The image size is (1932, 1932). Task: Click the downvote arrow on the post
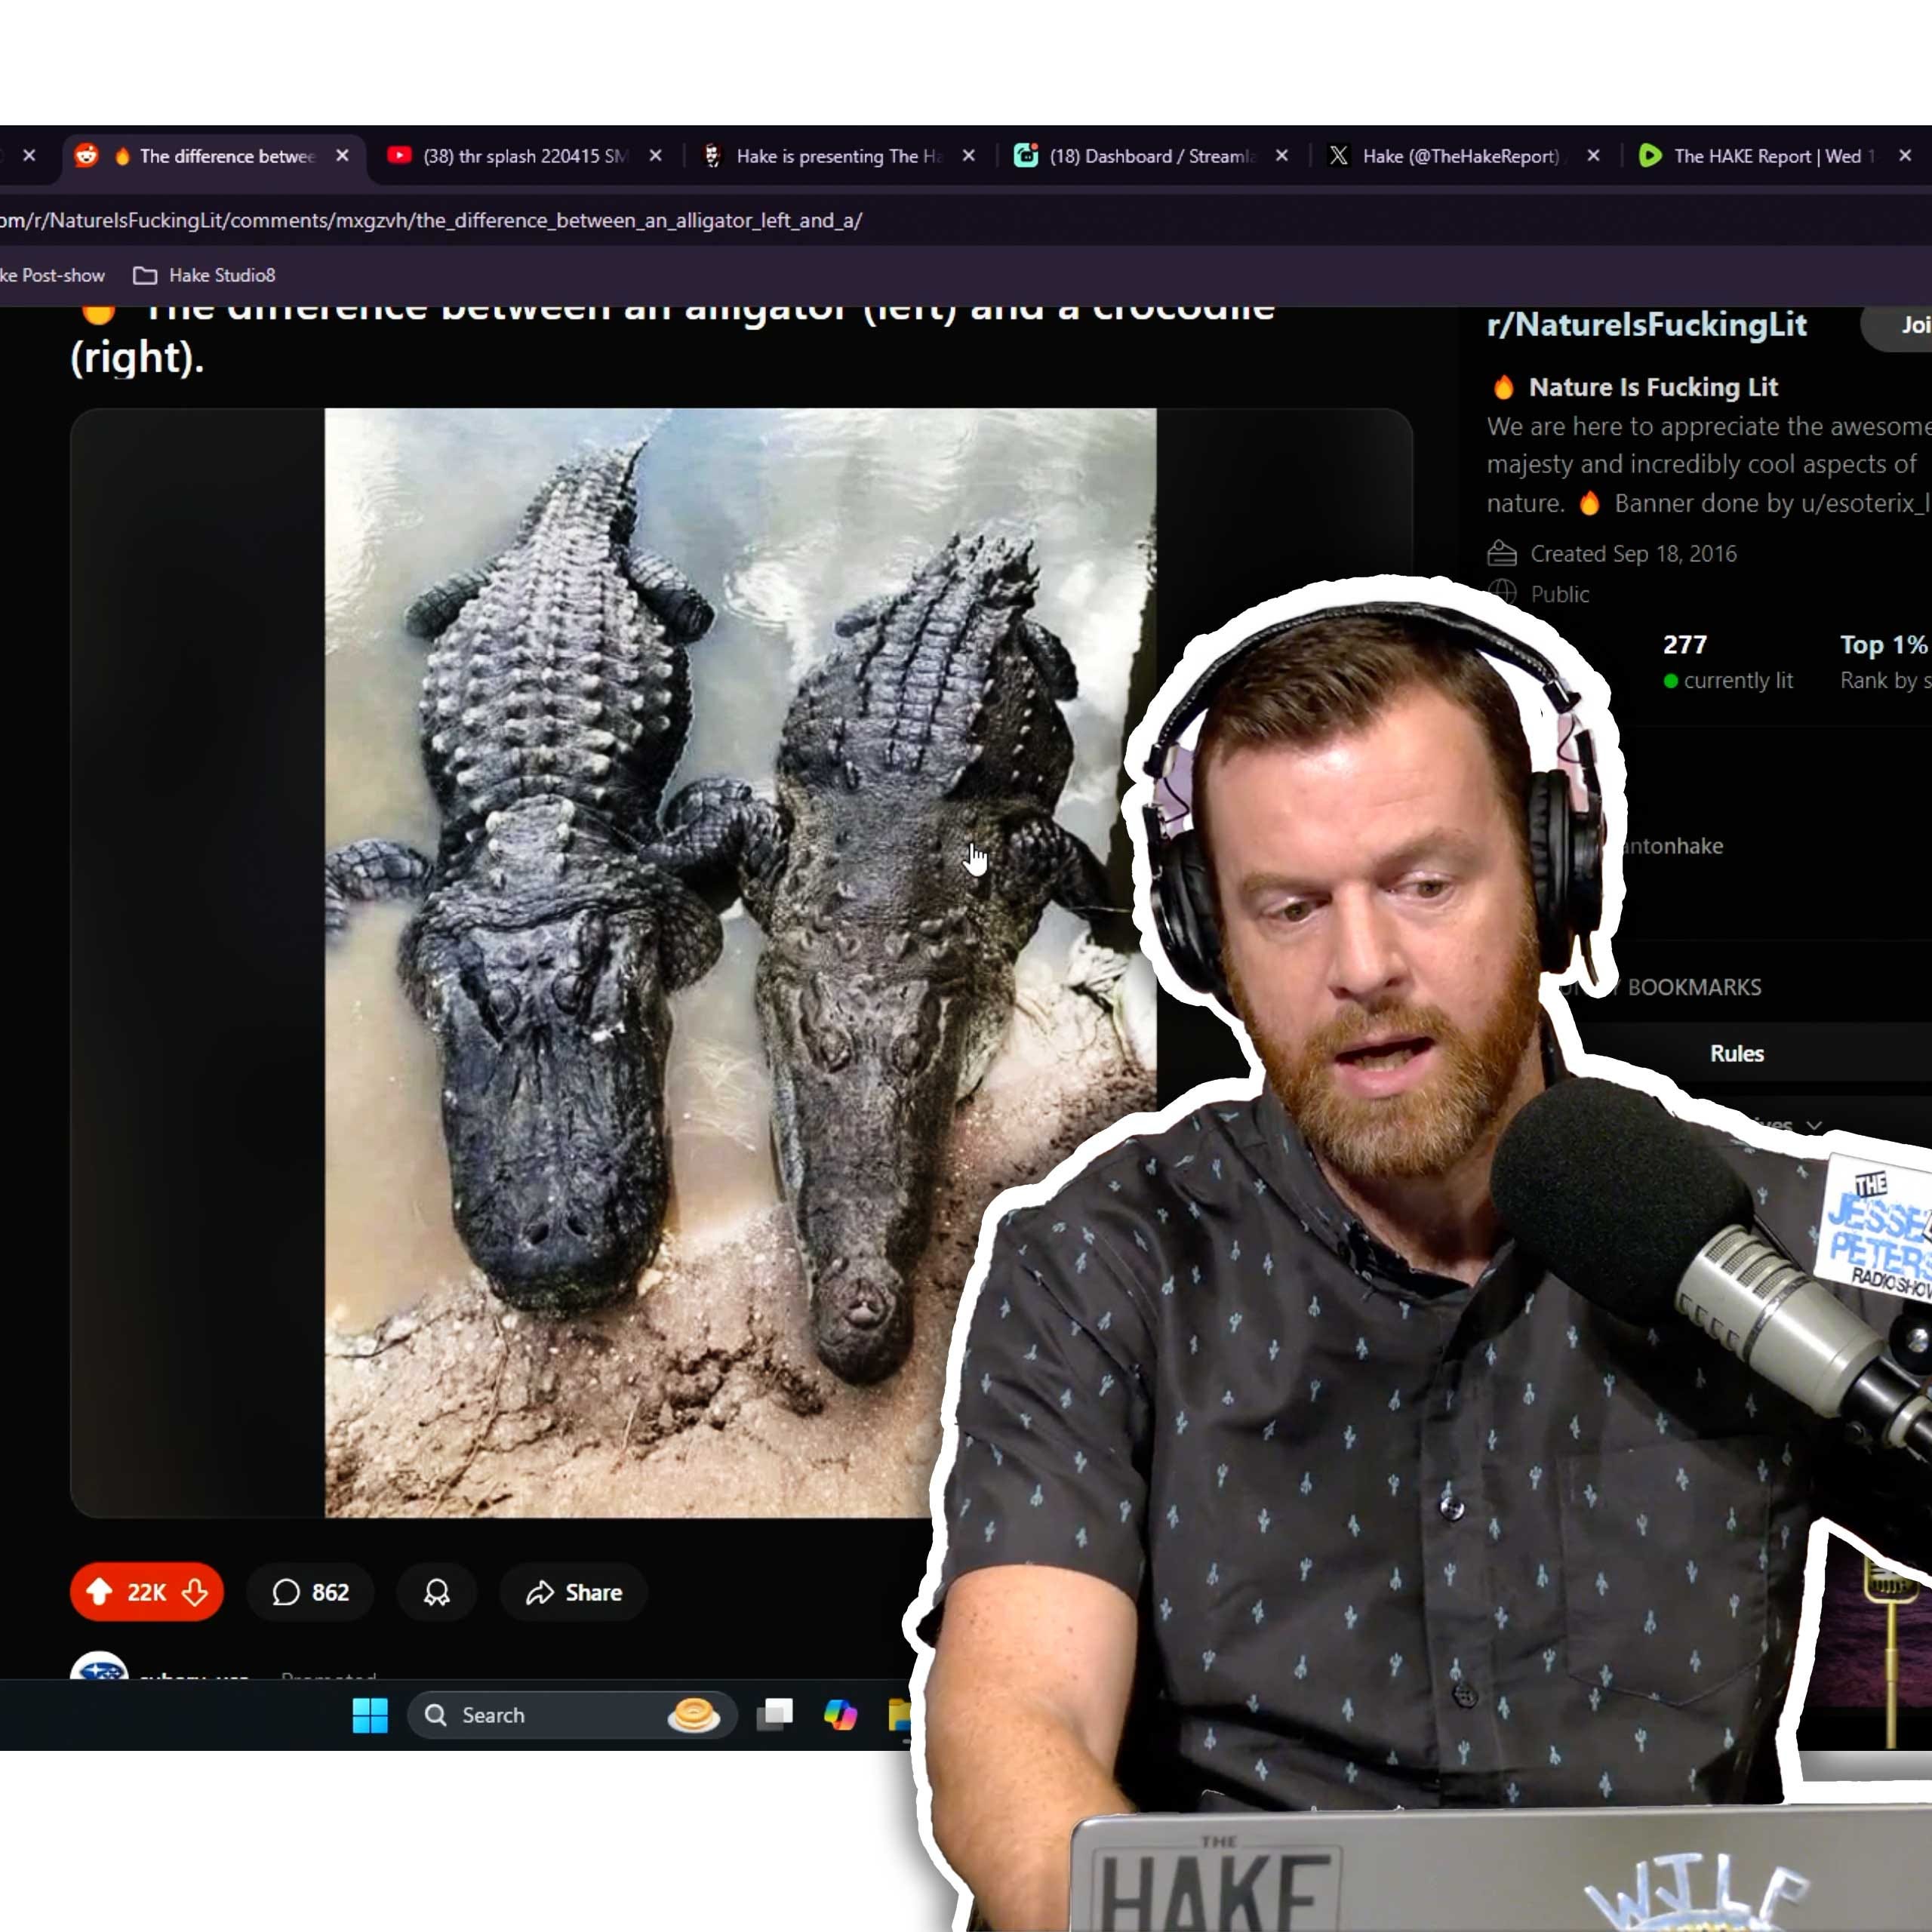tap(195, 1591)
